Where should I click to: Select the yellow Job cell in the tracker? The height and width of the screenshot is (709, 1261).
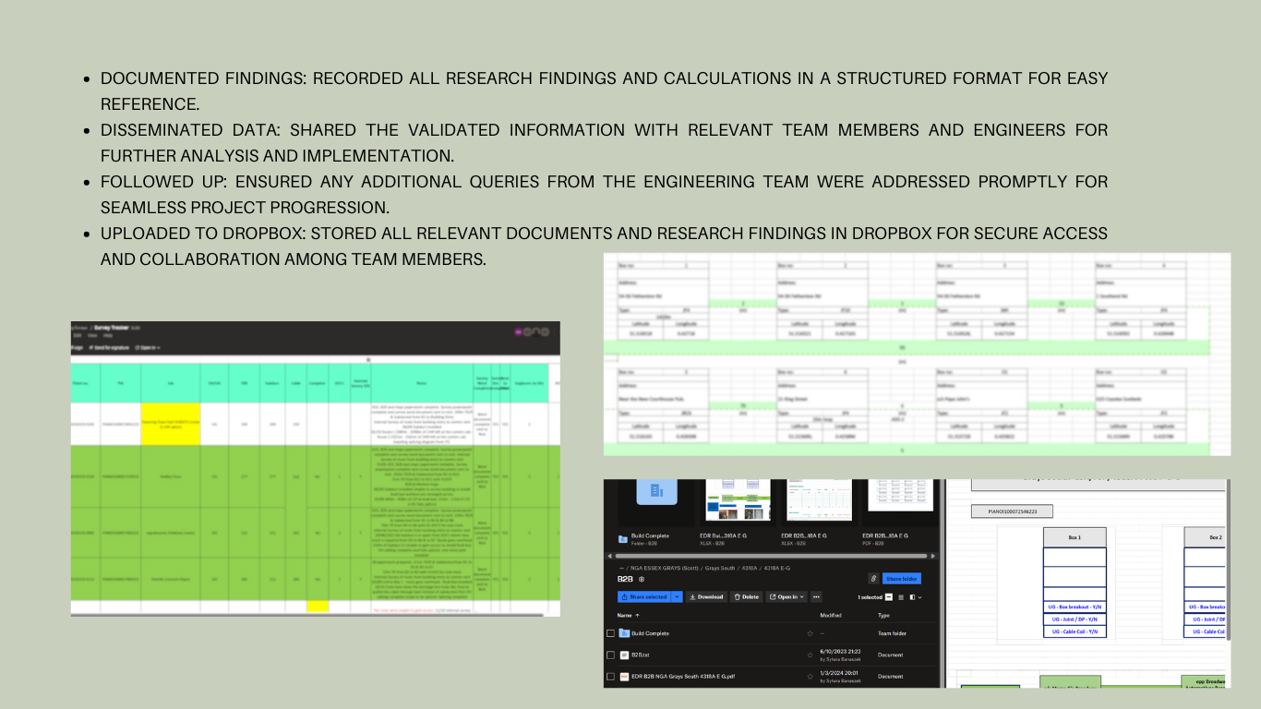(171, 425)
